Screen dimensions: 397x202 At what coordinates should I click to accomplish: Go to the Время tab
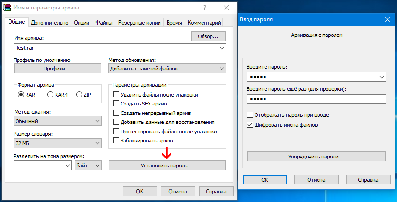pyautogui.click(x=174, y=23)
